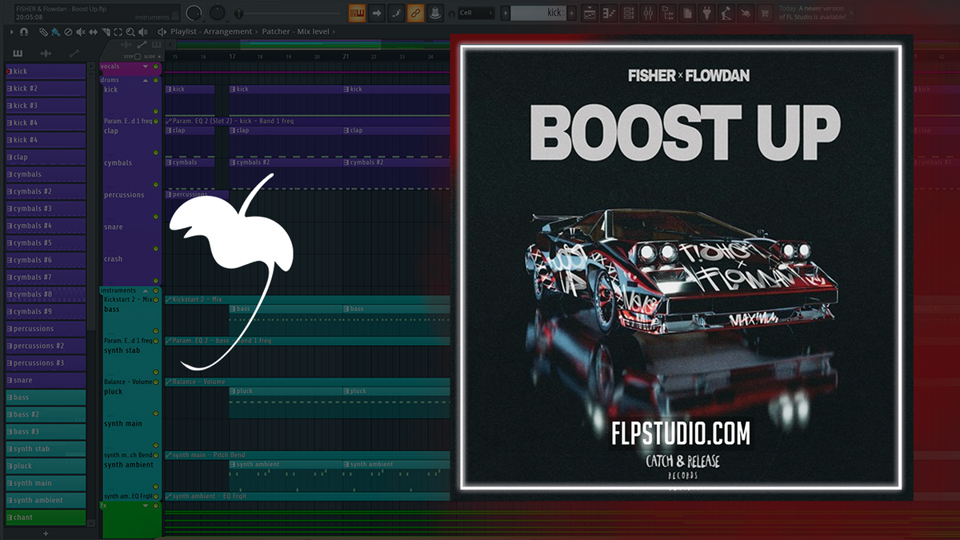Mute the drums track green light

(x=156, y=80)
